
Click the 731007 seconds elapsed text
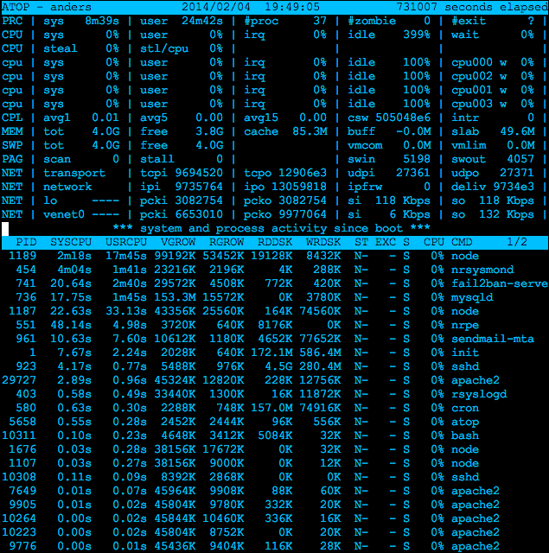click(472, 7)
